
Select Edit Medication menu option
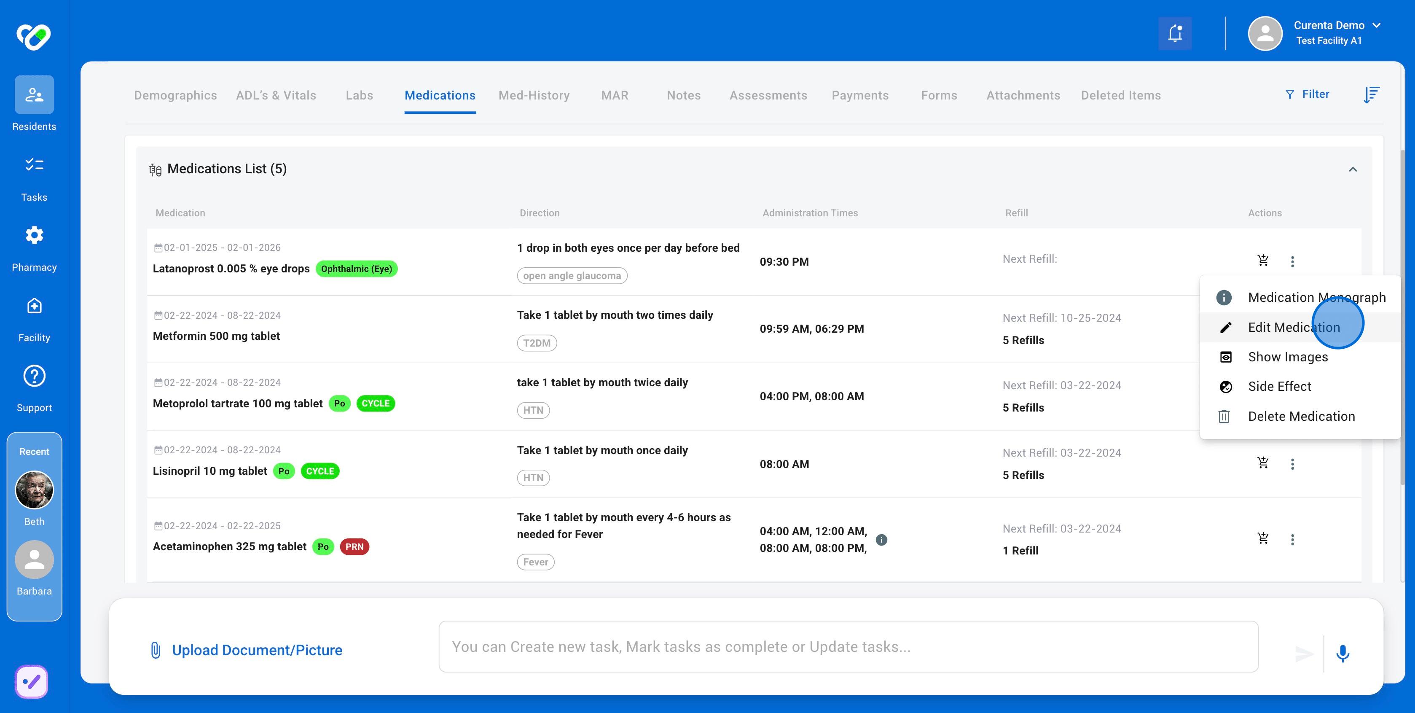pyautogui.click(x=1300, y=327)
